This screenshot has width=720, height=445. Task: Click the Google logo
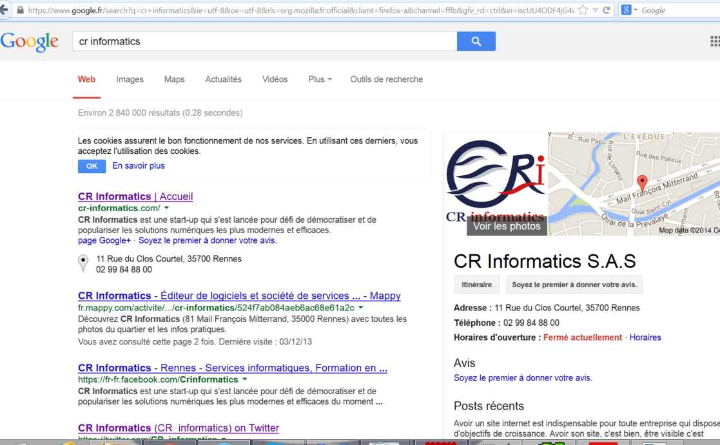(30, 43)
